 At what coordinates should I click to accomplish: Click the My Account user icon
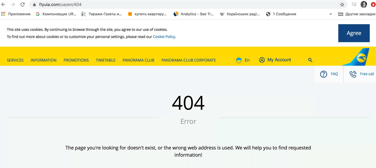tap(262, 60)
